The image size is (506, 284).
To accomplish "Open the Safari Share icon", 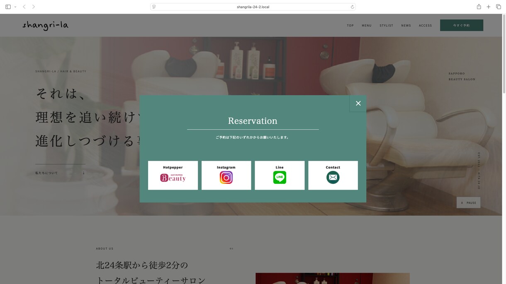I will pyautogui.click(x=479, y=7).
